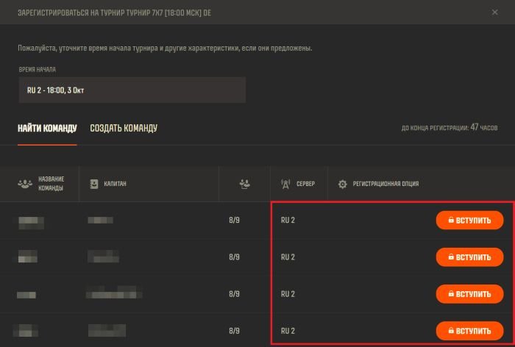This screenshot has width=515, height=347.
Task: Click the dialog title Зарегистрироваться на турнир
Action: (x=114, y=12)
